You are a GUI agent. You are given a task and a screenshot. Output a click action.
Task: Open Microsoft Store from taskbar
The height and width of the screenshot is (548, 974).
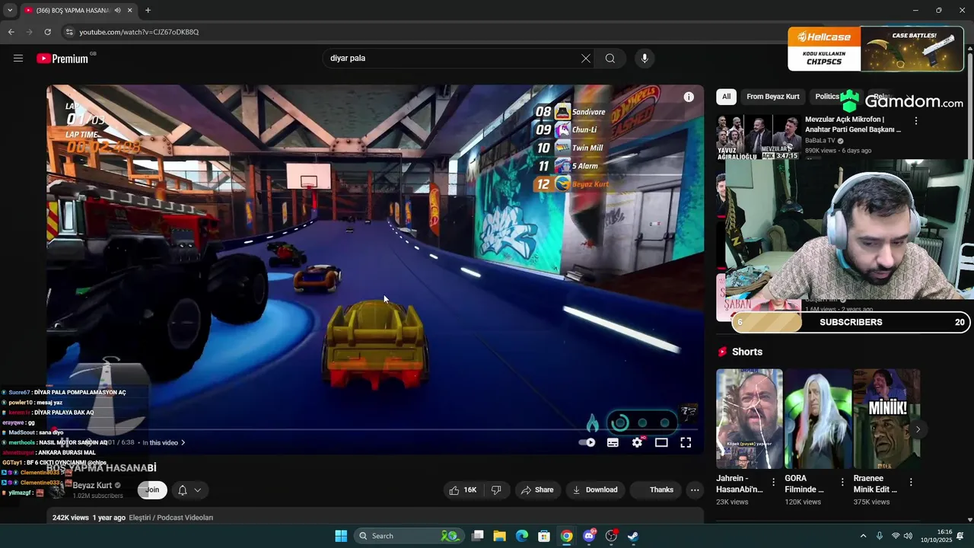(x=544, y=536)
